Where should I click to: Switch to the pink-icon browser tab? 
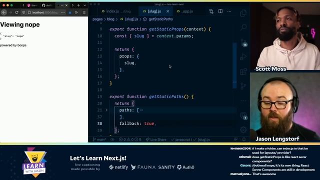tap(32, 5)
